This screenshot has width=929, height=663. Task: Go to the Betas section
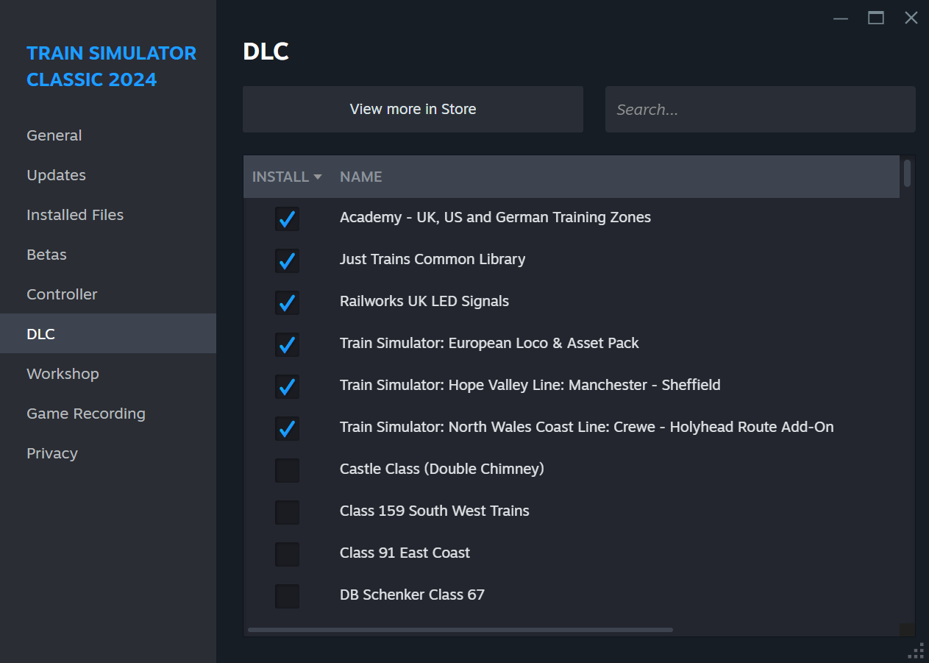click(x=46, y=255)
